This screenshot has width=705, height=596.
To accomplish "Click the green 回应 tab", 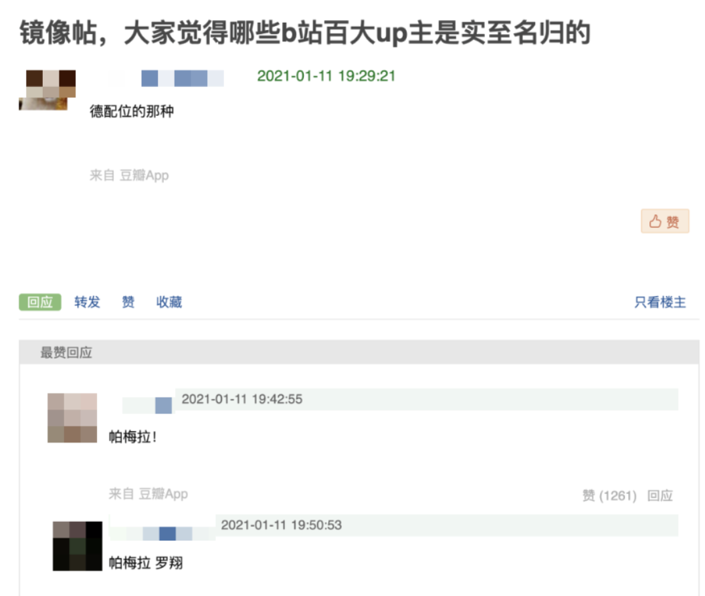I will 40,302.
